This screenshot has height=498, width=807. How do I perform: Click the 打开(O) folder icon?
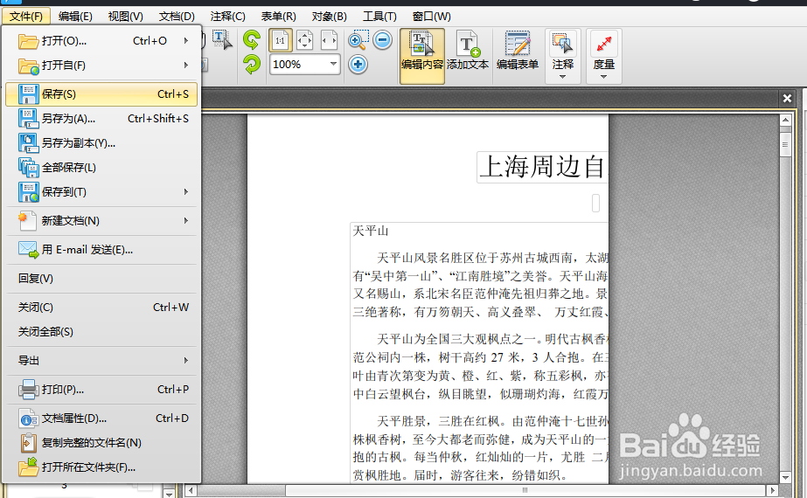click(28, 41)
